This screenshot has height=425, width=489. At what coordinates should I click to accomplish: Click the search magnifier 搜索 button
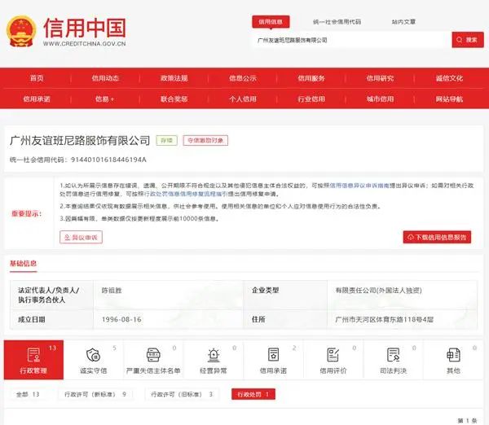468,40
